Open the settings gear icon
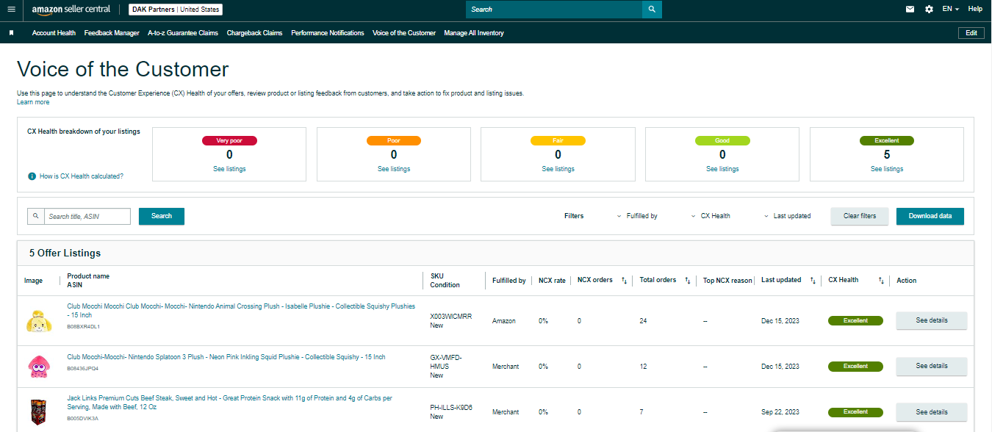Image resolution: width=992 pixels, height=432 pixels. click(x=929, y=10)
